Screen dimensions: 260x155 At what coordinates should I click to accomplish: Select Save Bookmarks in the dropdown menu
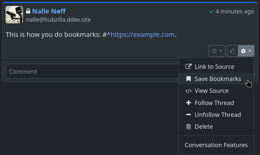218,79
